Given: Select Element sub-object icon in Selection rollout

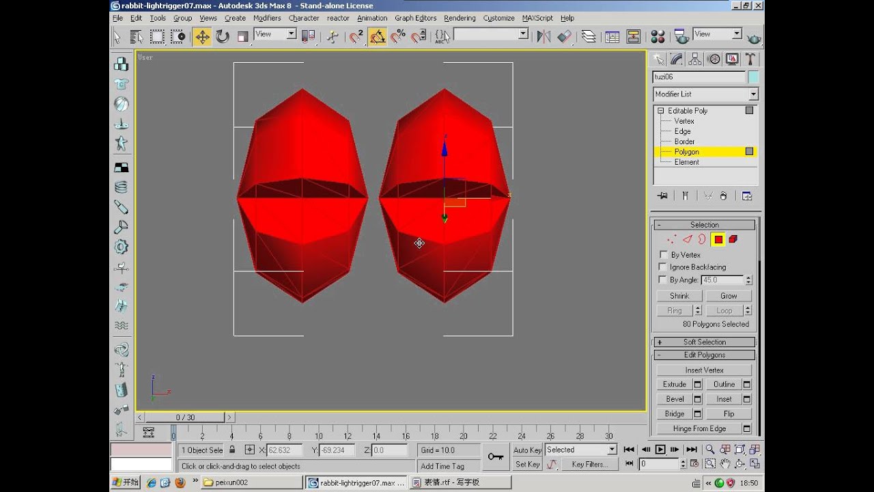Looking at the screenshot, I should 733,239.
